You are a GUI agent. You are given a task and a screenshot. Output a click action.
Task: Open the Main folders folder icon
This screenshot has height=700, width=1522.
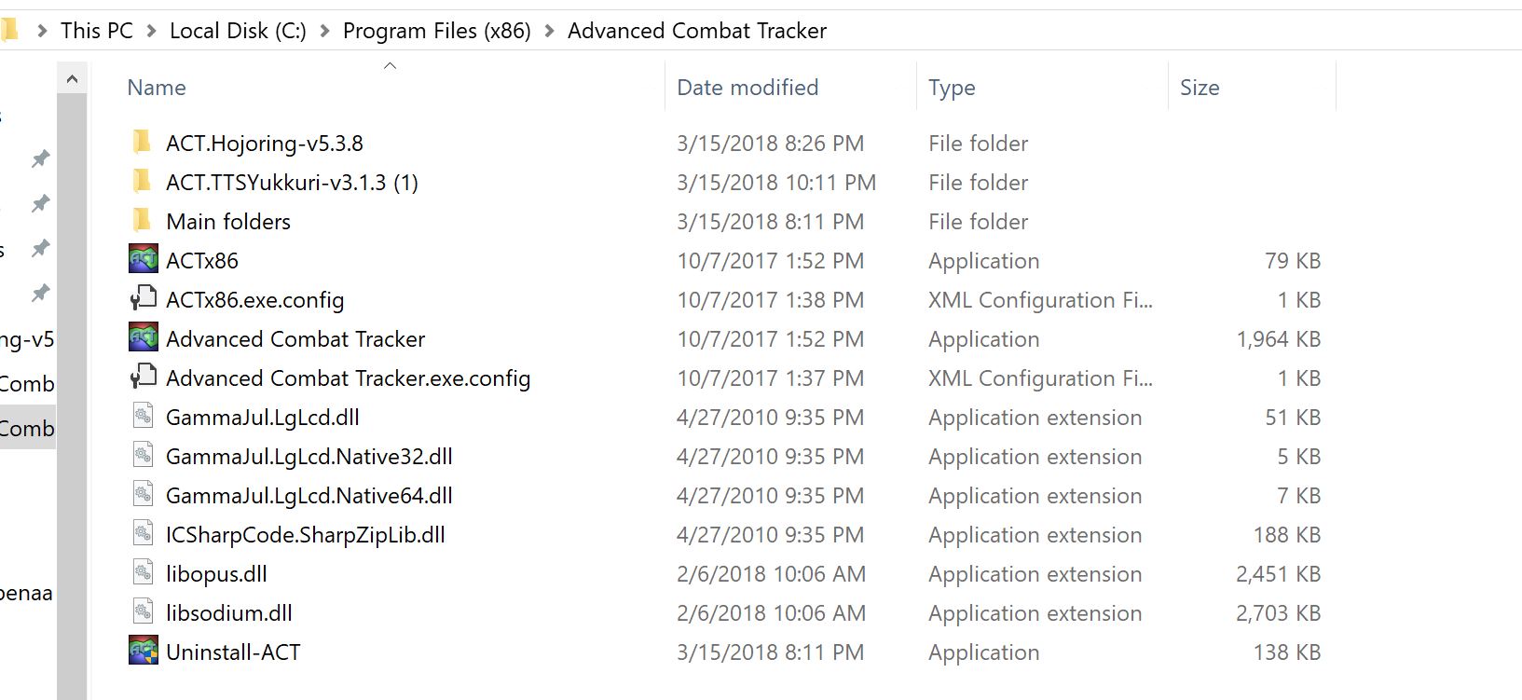click(x=142, y=219)
